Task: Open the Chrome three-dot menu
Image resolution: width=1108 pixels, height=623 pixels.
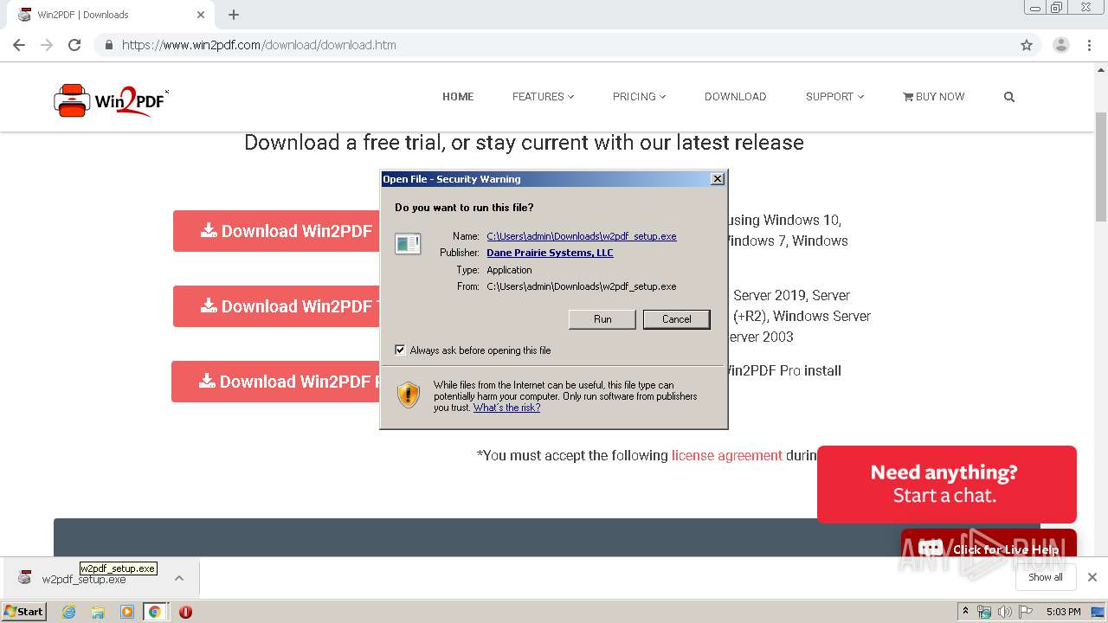Action: 1090,45
